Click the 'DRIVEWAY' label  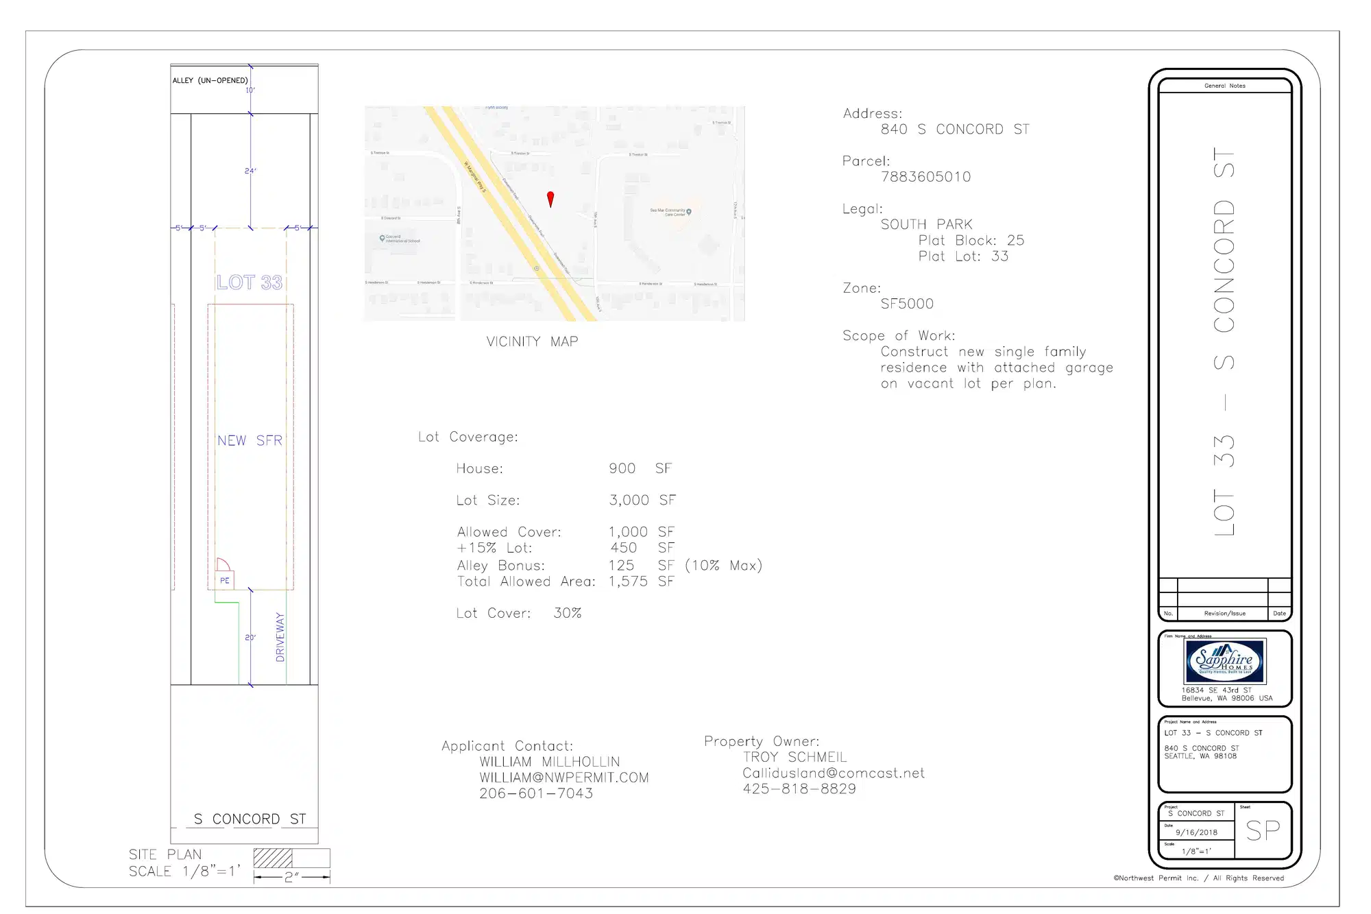280,637
